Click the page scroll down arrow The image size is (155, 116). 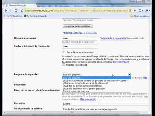pos(150,110)
